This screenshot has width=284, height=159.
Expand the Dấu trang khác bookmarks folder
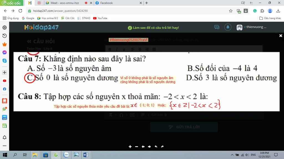(270, 18)
